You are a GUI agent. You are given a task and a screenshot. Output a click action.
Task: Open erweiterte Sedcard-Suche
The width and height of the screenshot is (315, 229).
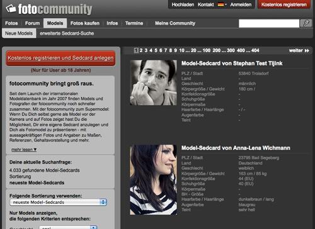(x=67, y=33)
